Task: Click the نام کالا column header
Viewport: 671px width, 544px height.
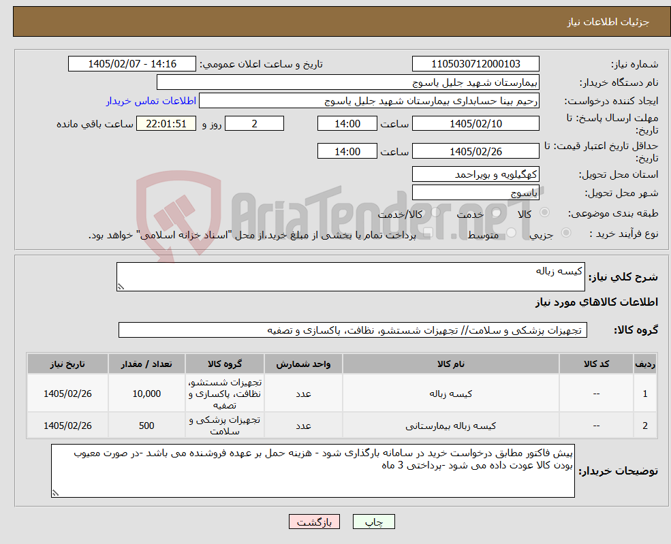Action: pos(450,364)
